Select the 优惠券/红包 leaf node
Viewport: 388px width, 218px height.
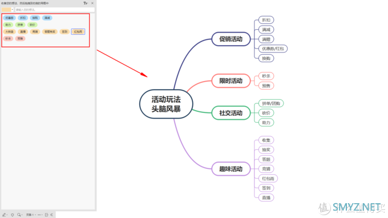[x=273, y=49]
